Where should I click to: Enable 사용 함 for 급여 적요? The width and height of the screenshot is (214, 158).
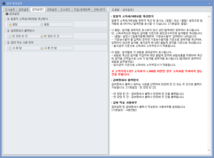[10, 49]
